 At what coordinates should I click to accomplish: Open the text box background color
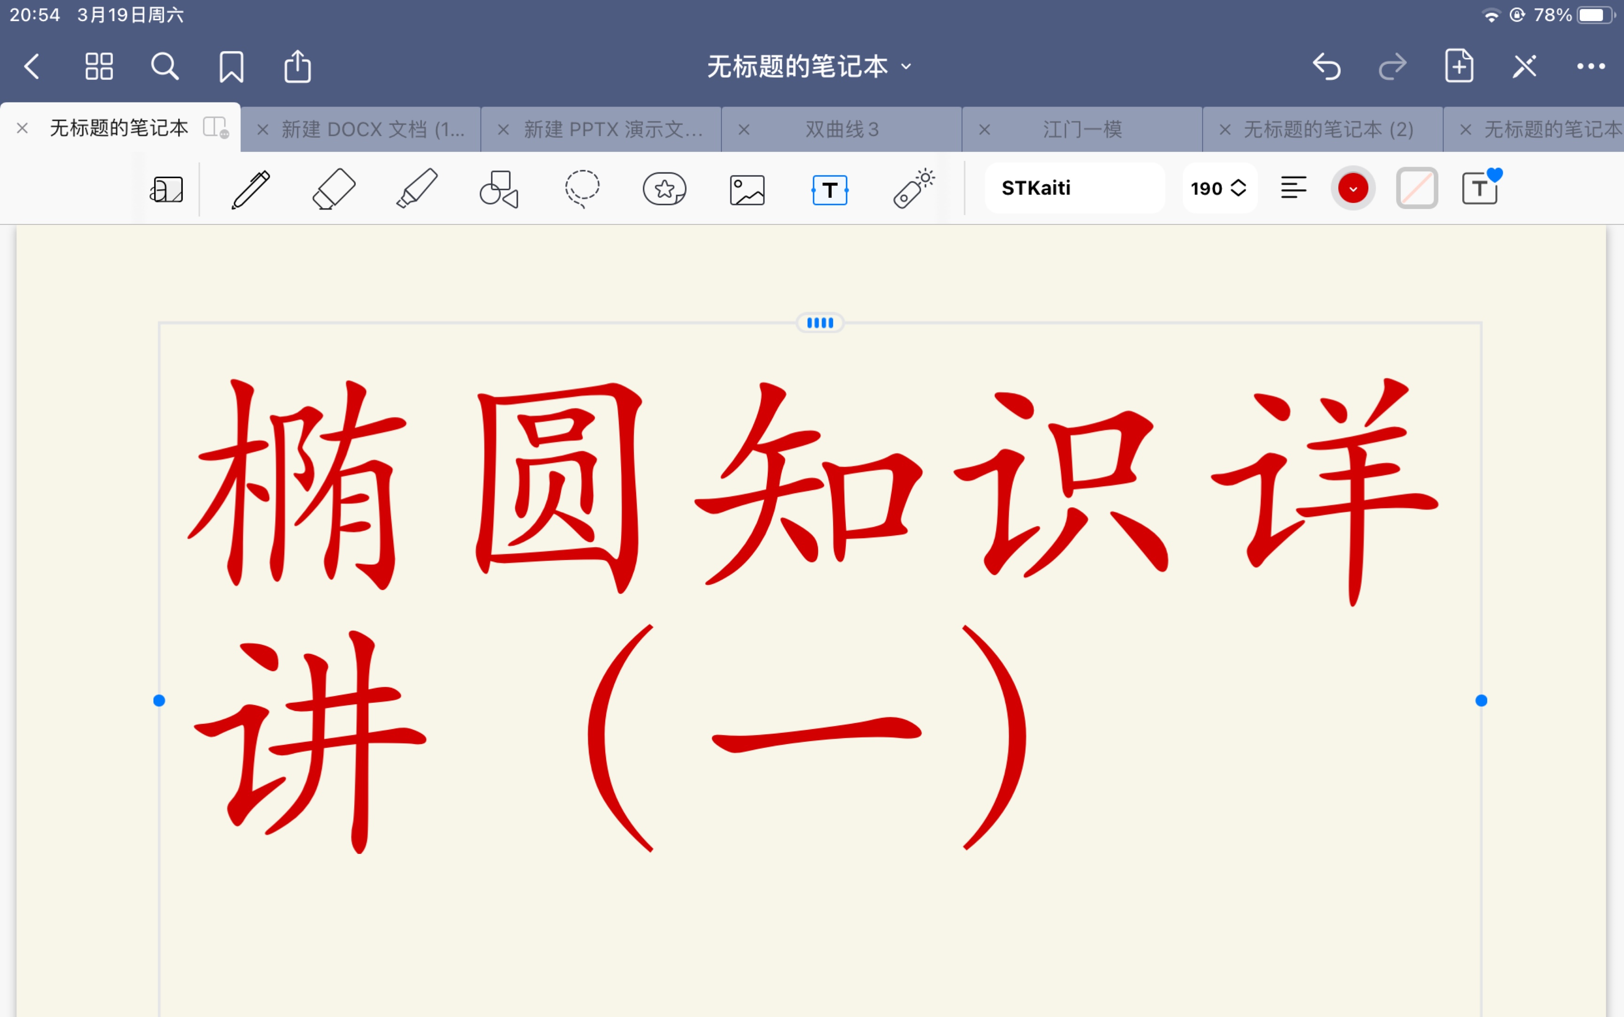coord(1417,188)
